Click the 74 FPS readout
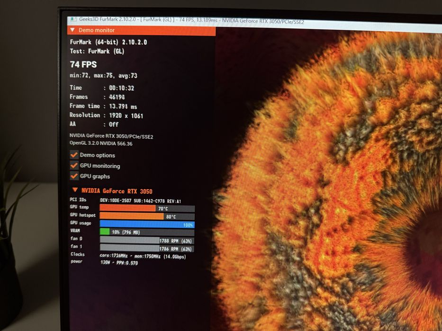 point(83,64)
